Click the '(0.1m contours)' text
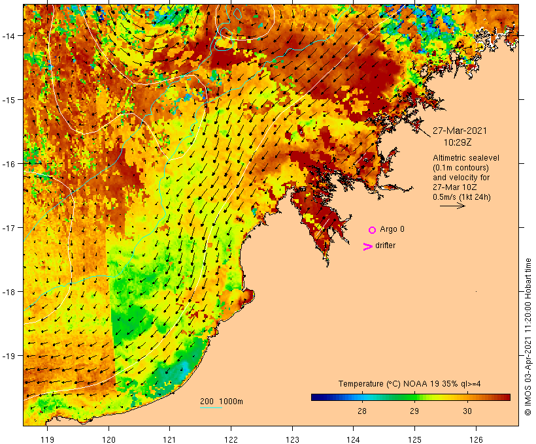Viewport: 536px width, 444px height. [x=461, y=168]
